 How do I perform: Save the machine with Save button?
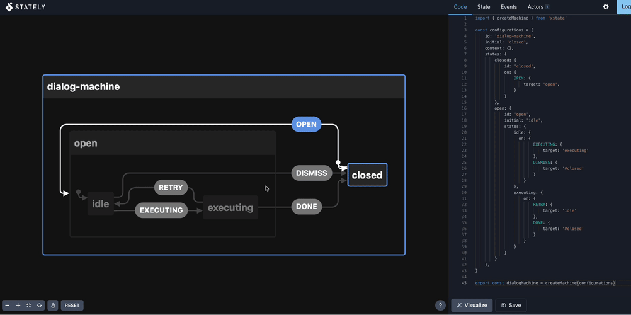point(511,305)
